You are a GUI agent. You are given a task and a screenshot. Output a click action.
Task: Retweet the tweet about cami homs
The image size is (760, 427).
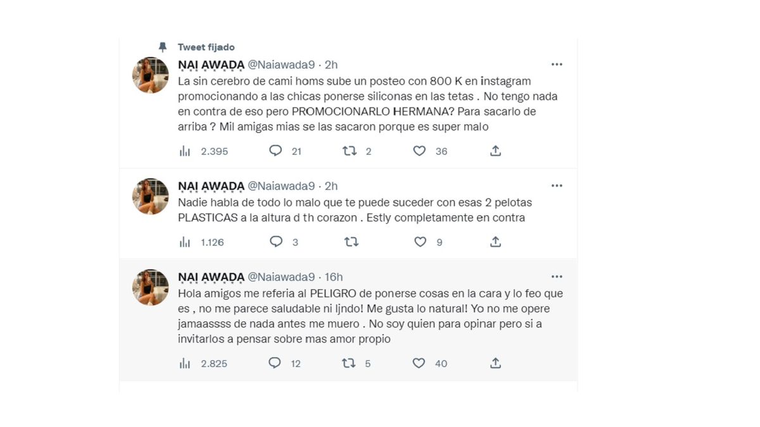pos(349,151)
